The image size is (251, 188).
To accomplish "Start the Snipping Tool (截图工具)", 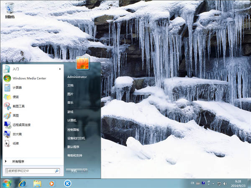I will (18, 106).
